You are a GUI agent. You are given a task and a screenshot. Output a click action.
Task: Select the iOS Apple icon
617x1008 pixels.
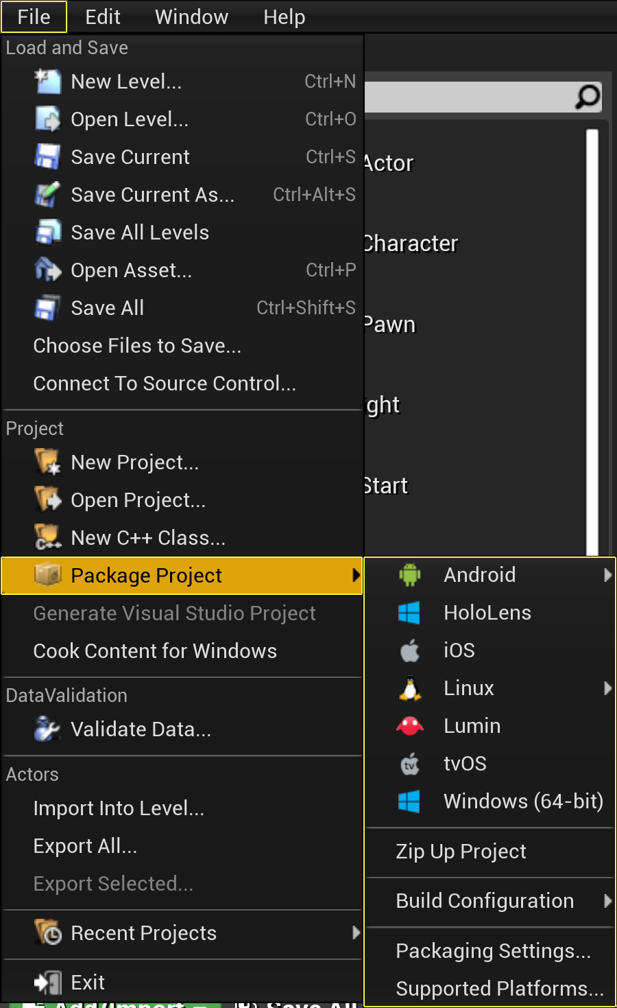click(409, 650)
